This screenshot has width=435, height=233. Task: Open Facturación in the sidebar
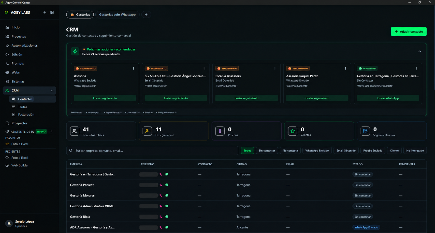pyautogui.click(x=26, y=115)
